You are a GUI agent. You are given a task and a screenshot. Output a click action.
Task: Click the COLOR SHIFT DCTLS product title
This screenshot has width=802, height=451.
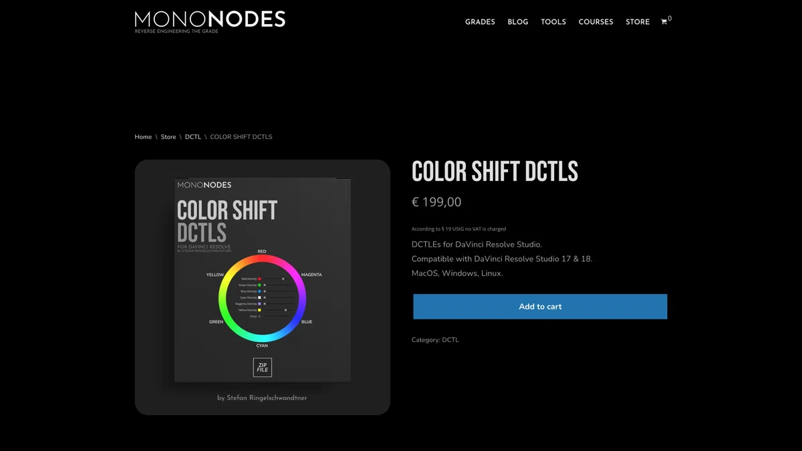495,172
